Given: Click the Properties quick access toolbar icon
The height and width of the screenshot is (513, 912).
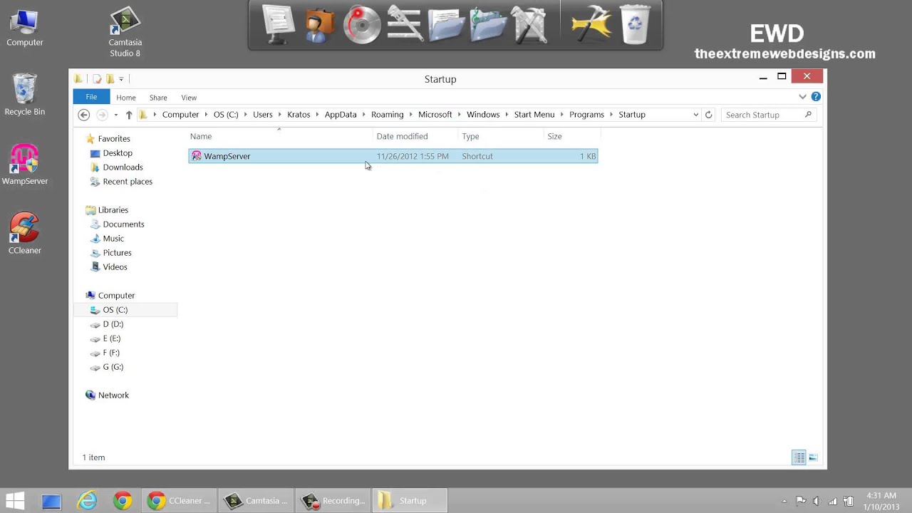Looking at the screenshot, I should coord(98,79).
